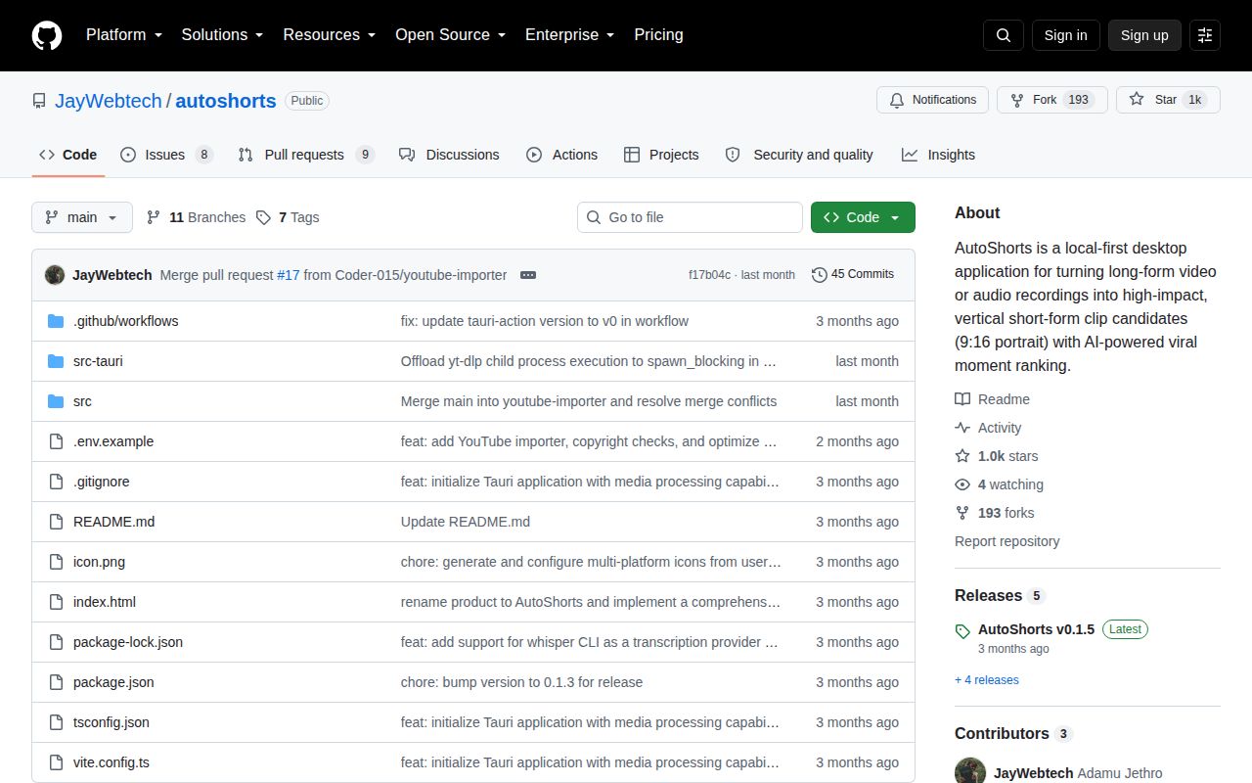Image resolution: width=1252 pixels, height=783 pixels.
Task: Open the search magnifier icon
Action: click(1004, 35)
